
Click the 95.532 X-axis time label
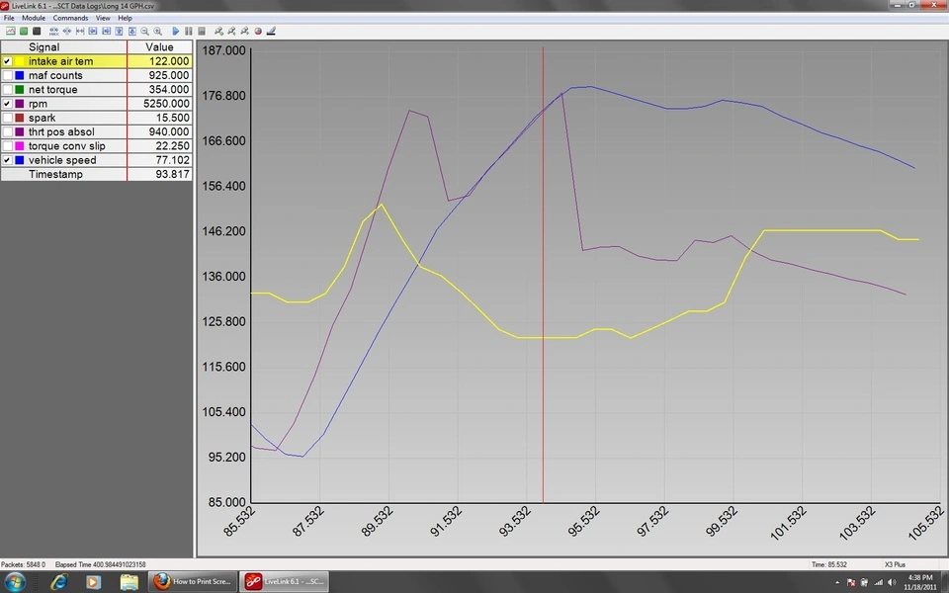(x=584, y=521)
